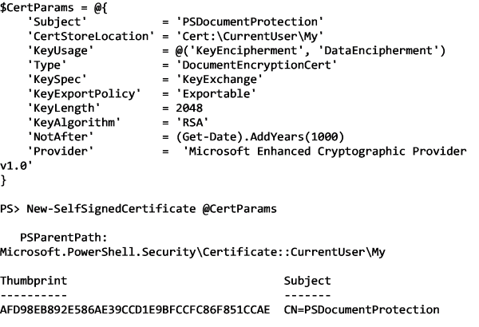Click the 'KeyEncipherment' array entry
The image size is (479, 327).
[247, 50]
